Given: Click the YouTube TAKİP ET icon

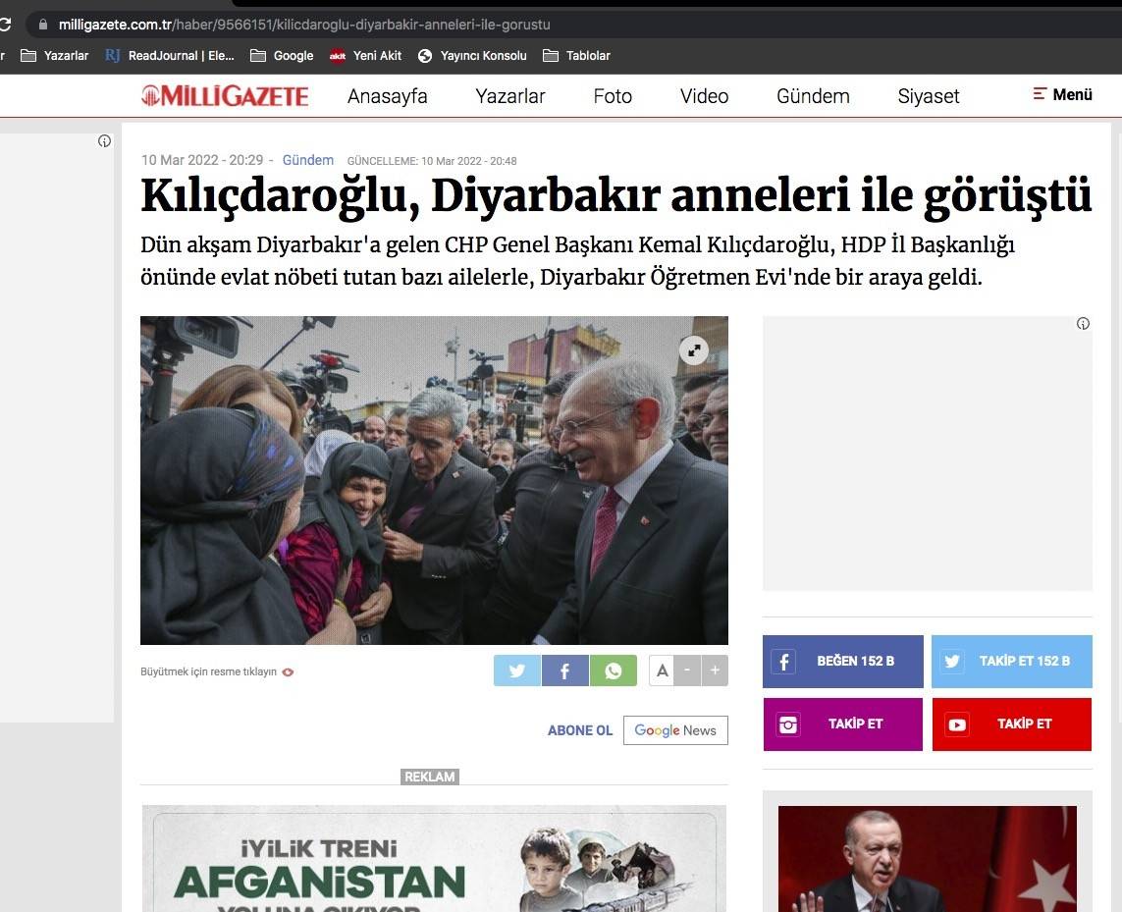Looking at the screenshot, I should (x=957, y=724).
